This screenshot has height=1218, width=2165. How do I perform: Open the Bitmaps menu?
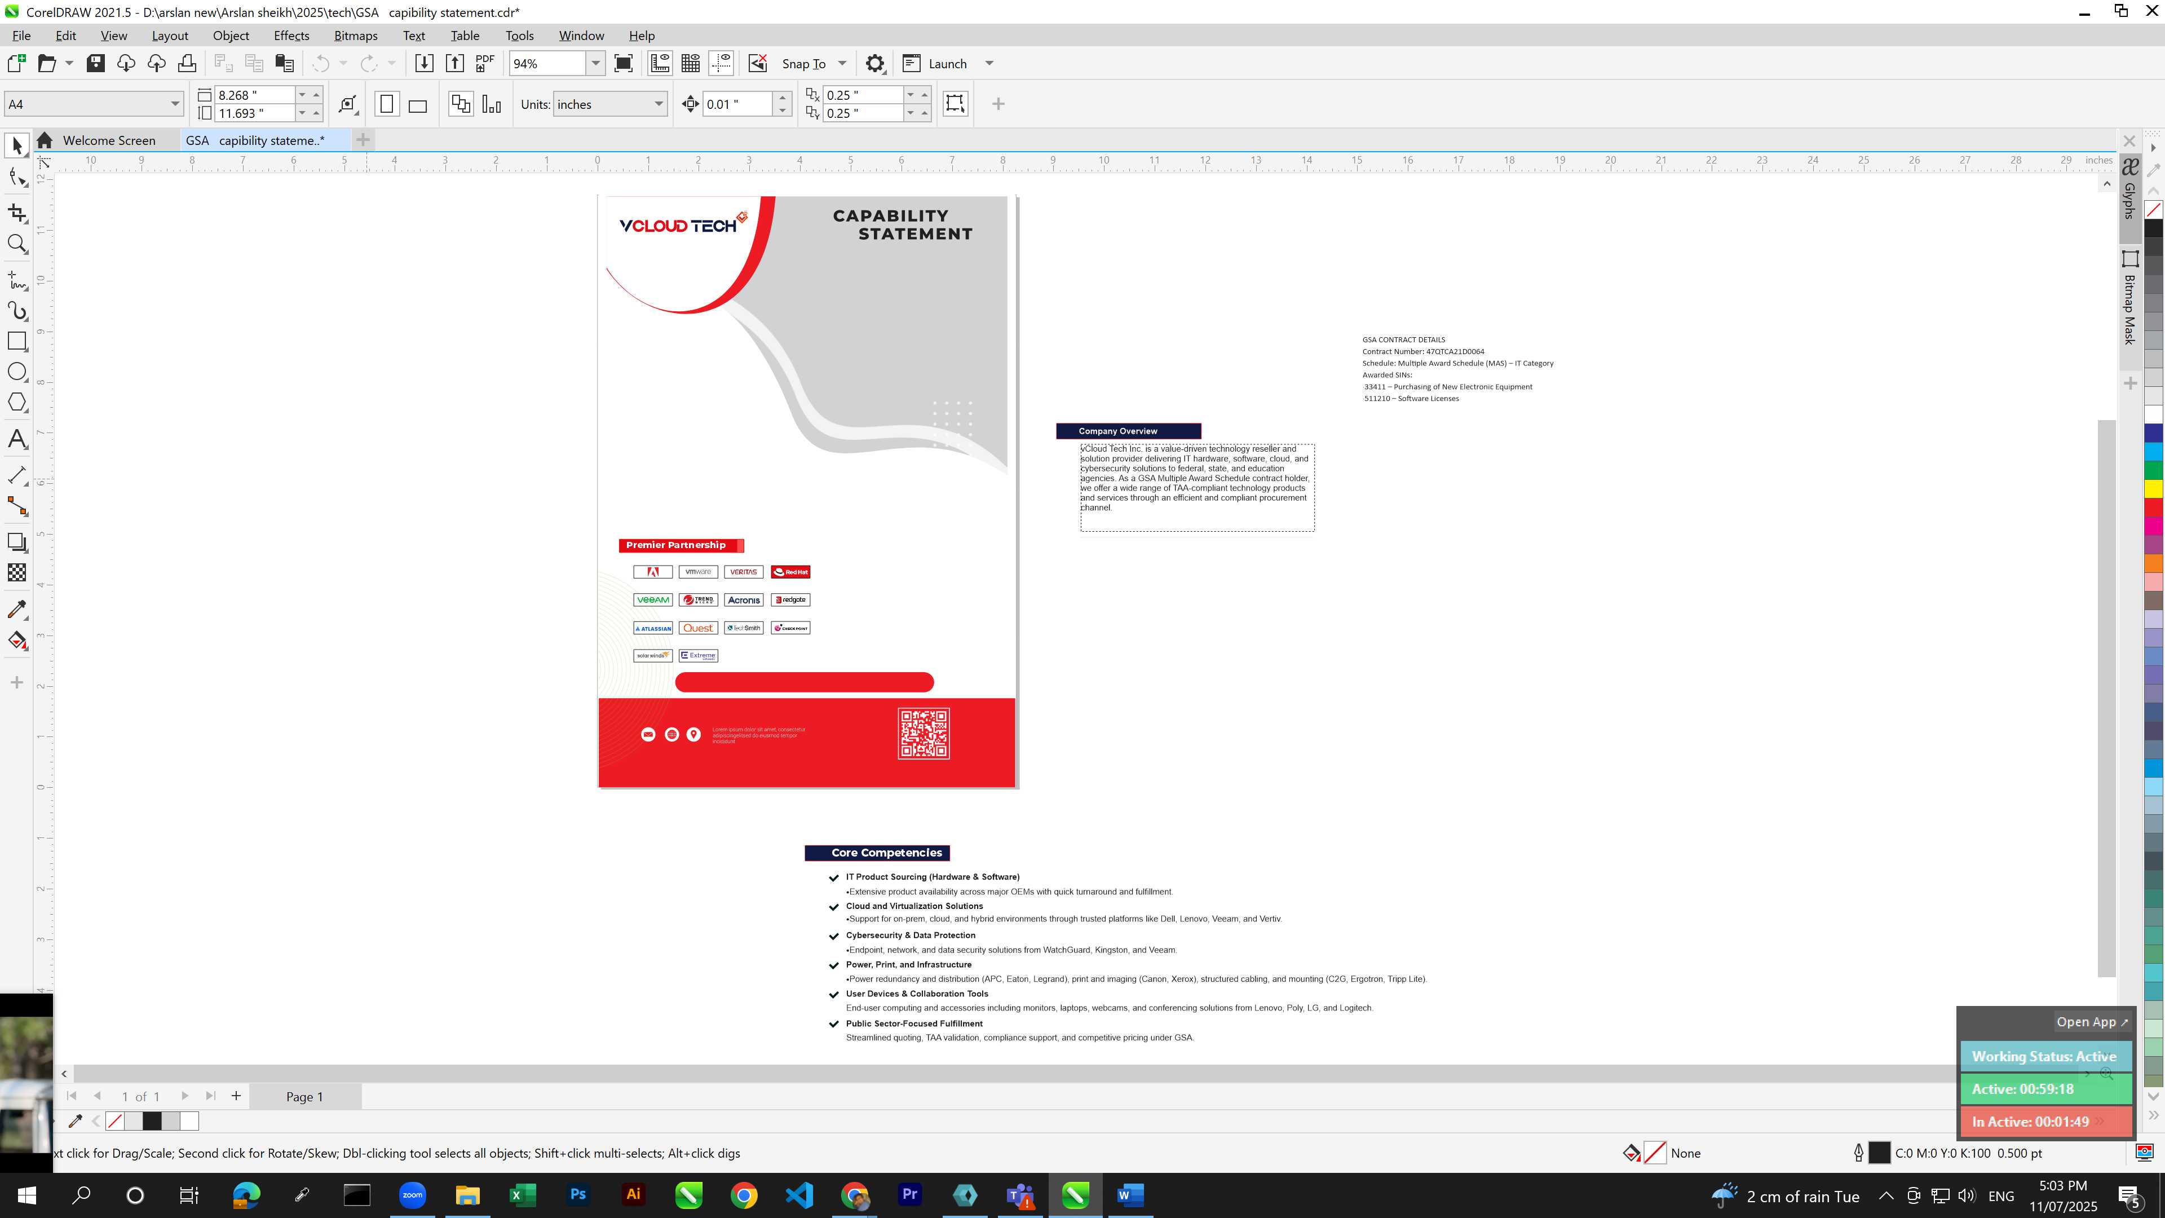356,36
